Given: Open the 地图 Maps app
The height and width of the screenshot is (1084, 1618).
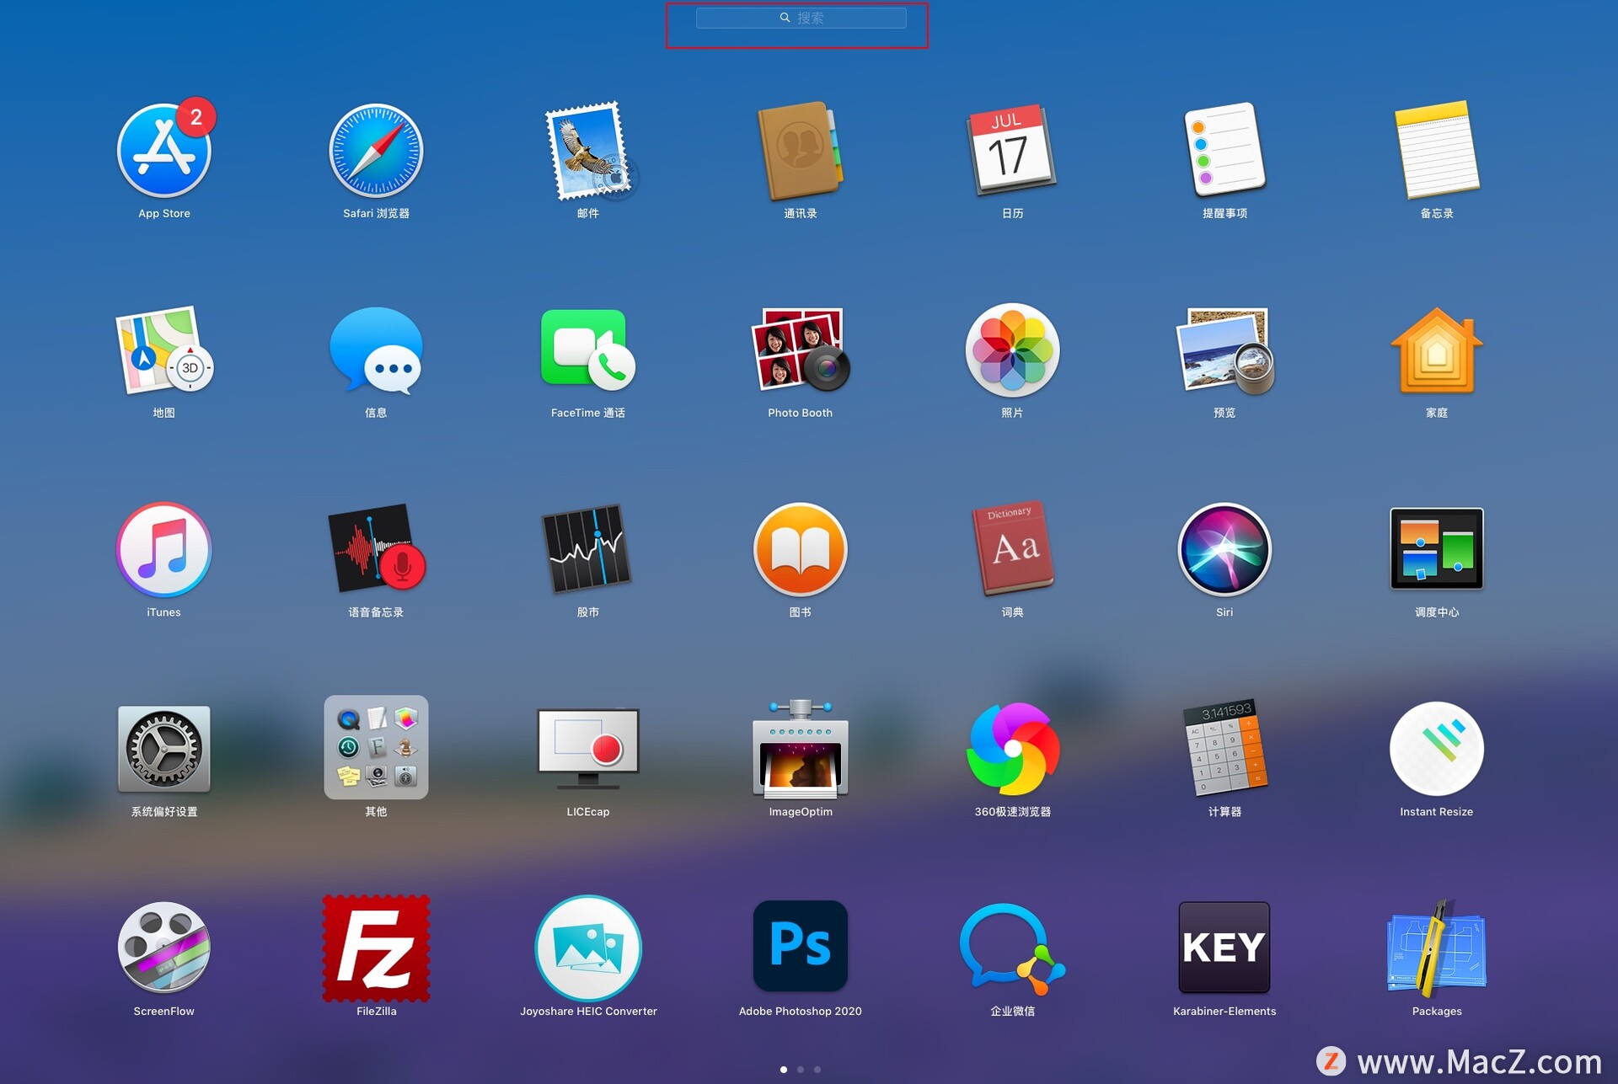Looking at the screenshot, I should [164, 350].
